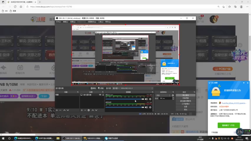
Task: Open Mic/Aux audio settings gear
Action: coord(150,99)
